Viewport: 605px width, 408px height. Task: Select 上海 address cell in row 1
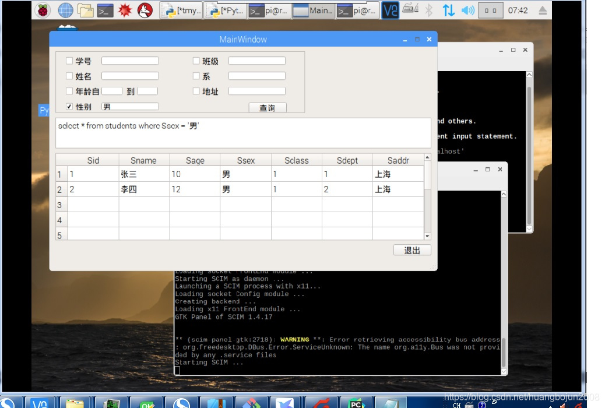tap(398, 174)
